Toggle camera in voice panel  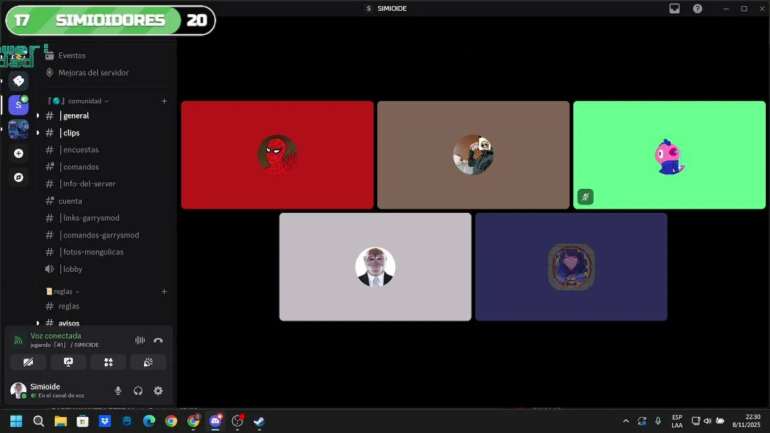tap(28, 362)
